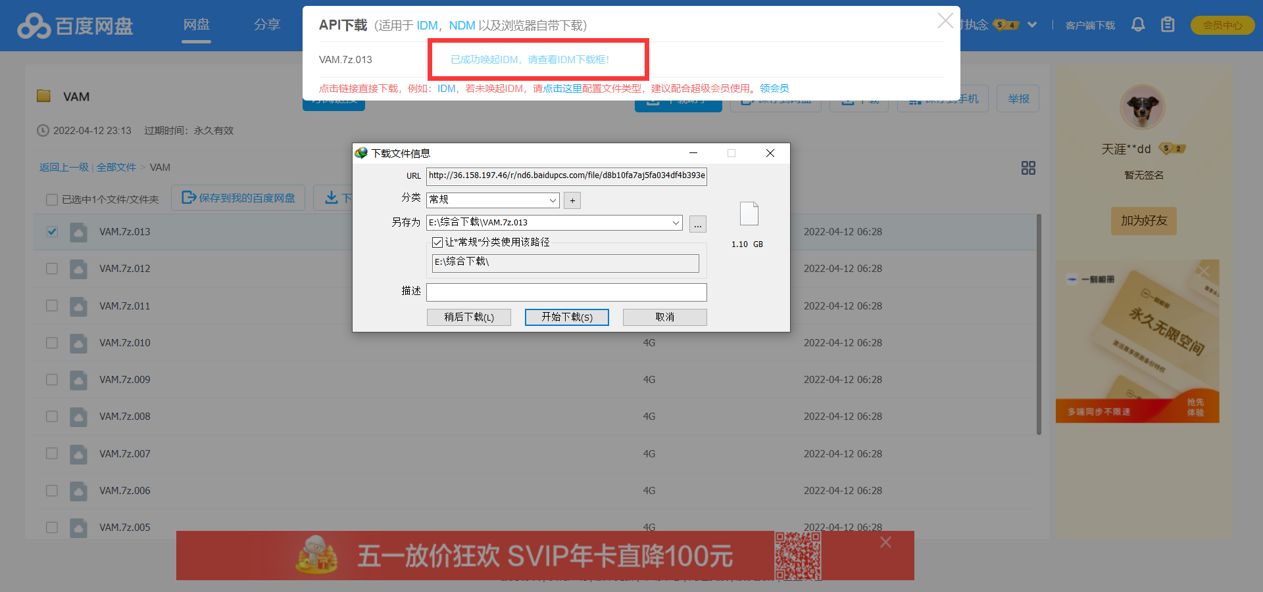The width and height of the screenshot is (1263, 592).
Task: Click the Baidu Netdisk logo
Action: pos(75,26)
